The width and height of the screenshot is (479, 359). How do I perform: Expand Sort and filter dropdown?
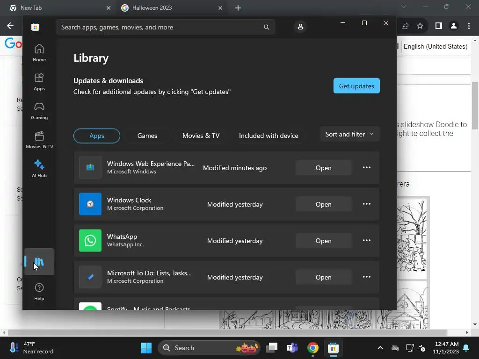(349, 134)
